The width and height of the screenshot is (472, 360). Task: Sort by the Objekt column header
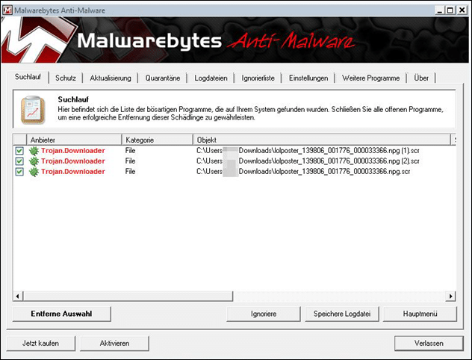pyautogui.click(x=322, y=140)
